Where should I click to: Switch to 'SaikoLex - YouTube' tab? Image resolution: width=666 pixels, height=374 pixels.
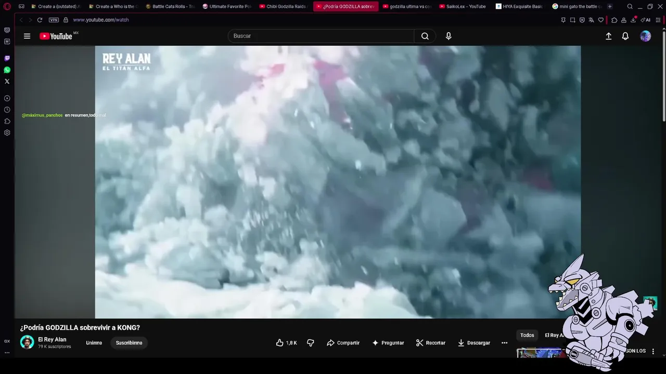coord(463,7)
